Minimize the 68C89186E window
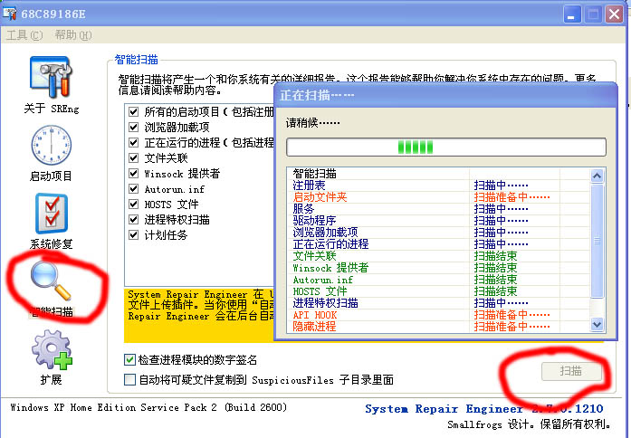631x438 pixels. point(571,14)
